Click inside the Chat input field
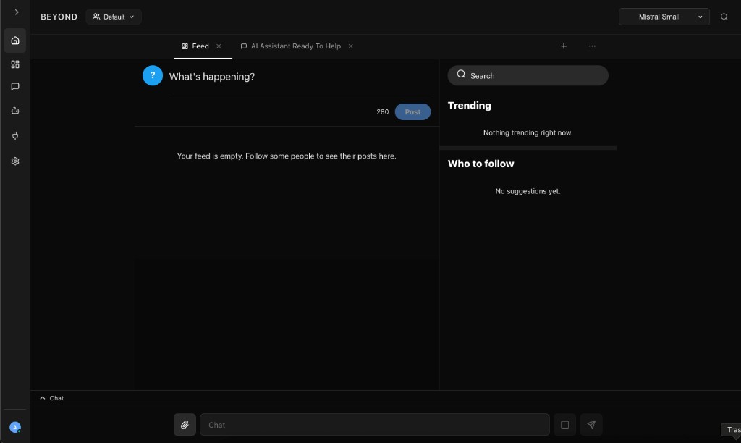741x443 pixels. pos(375,425)
